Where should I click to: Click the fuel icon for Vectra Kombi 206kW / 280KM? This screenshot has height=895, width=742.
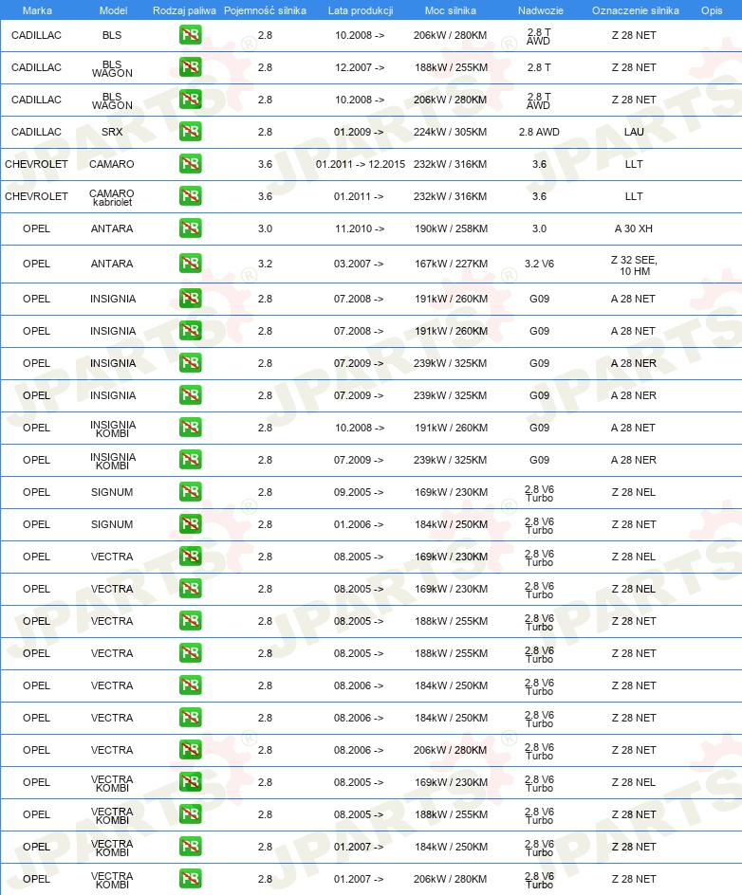click(190, 879)
